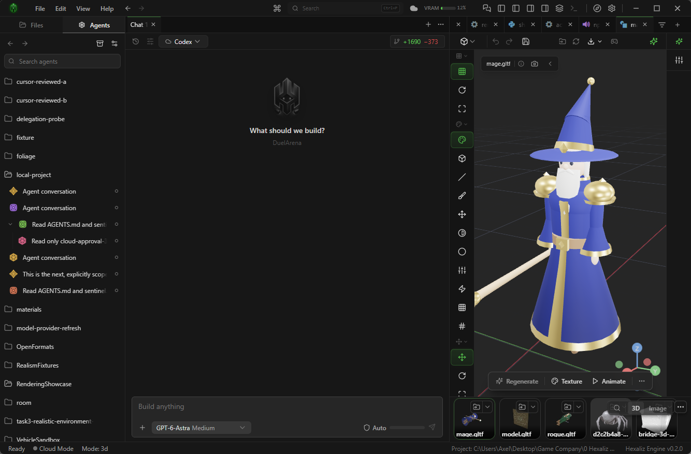Click the lightning bolt icon in the viewport sidebar
This screenshot has width=691, height=454.
click(x=462, y=289)
